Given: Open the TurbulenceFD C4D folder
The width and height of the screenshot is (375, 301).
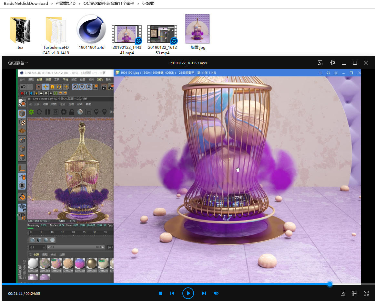Looking at the screenshot, I should [56, 30].
